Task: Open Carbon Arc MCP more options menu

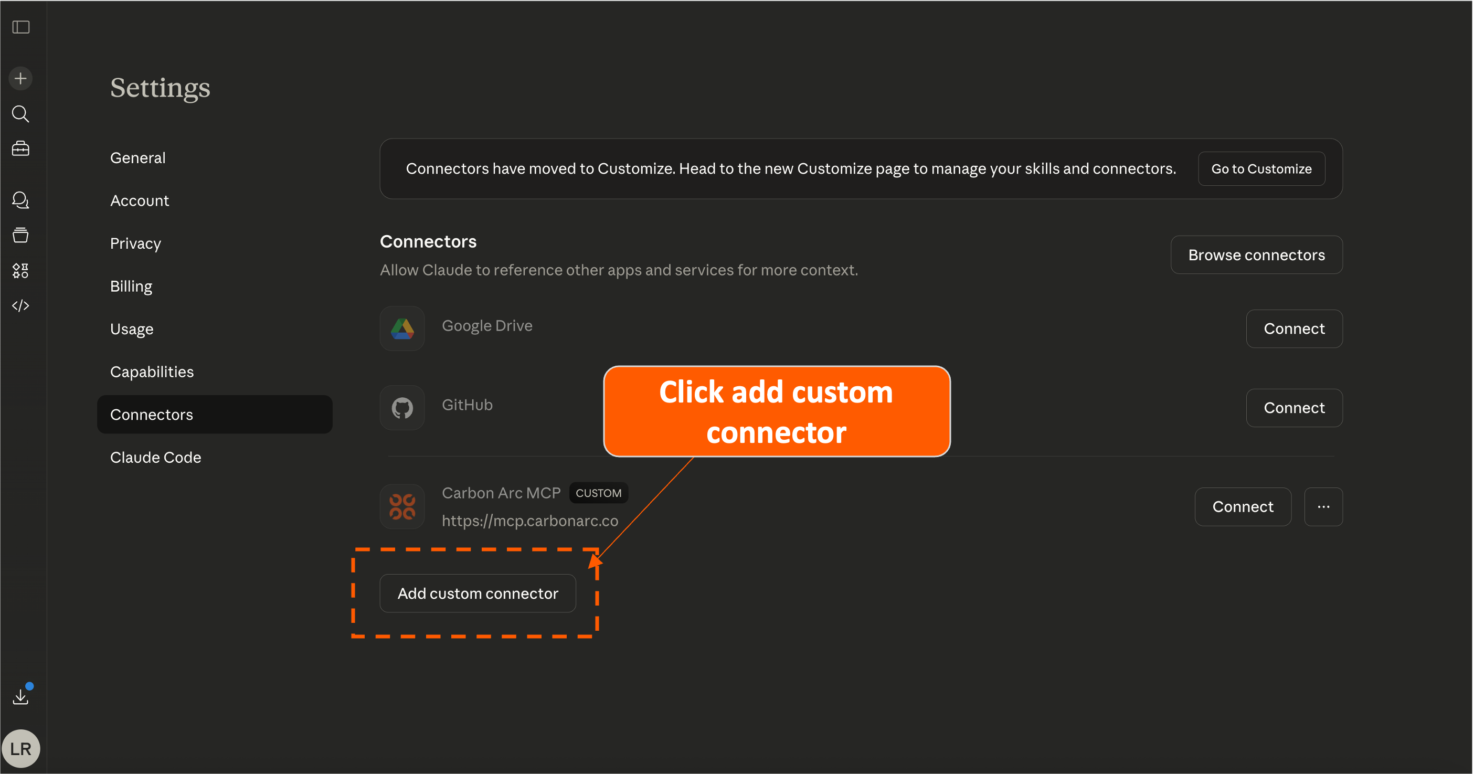Action: 1323,507
